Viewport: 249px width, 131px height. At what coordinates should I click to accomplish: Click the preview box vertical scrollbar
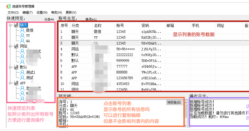point(185,113)
